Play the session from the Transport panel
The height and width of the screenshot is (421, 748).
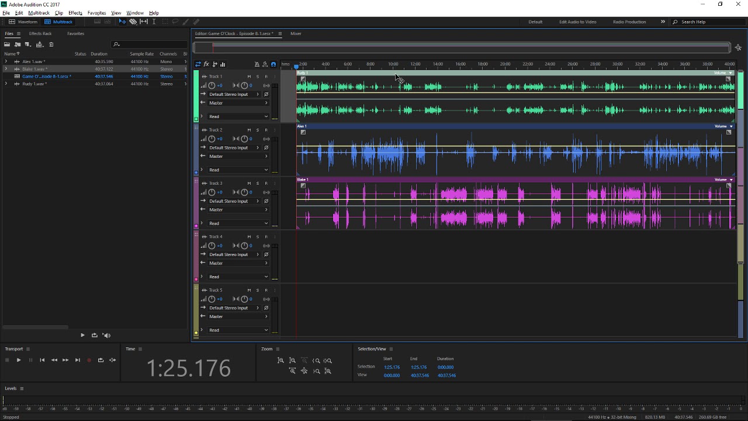point(19,360)
